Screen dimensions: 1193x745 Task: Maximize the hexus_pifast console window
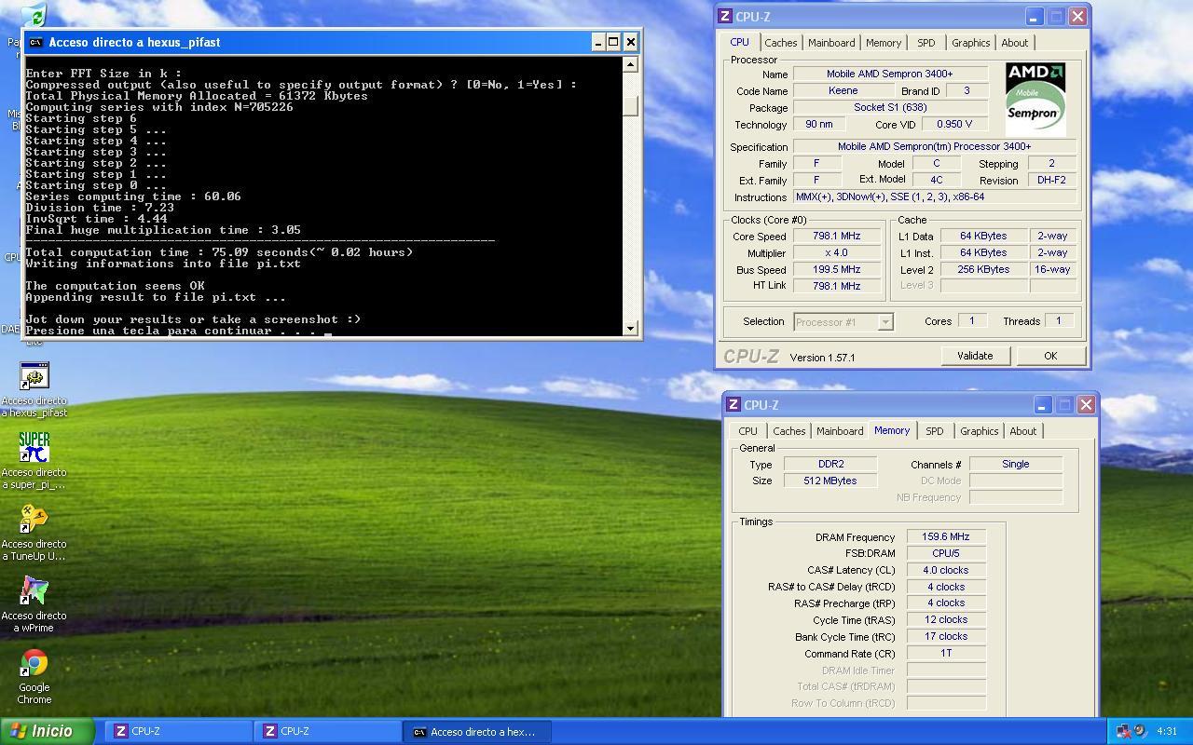[x=613, y=42]
